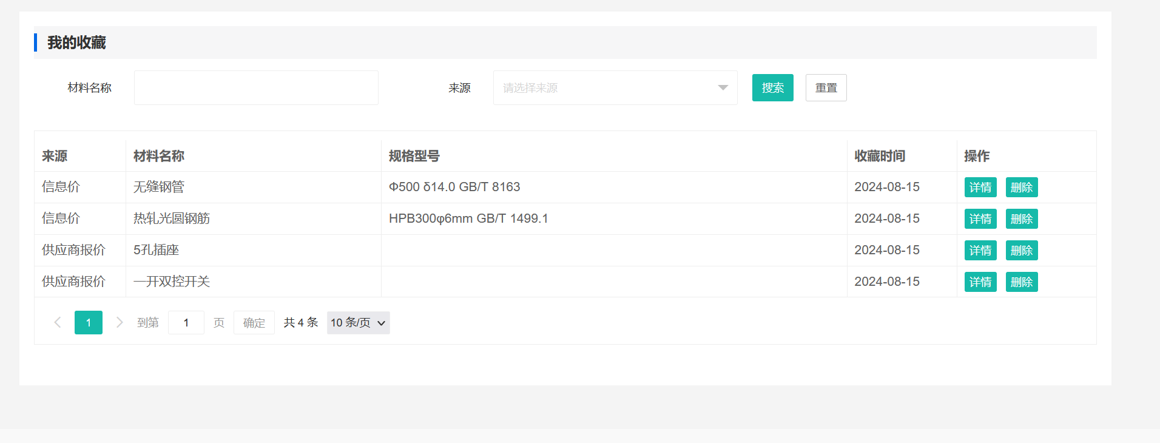Click the 重置 reset button
The height and width of the screenshot is (443, 1160).
click(826, 88)
